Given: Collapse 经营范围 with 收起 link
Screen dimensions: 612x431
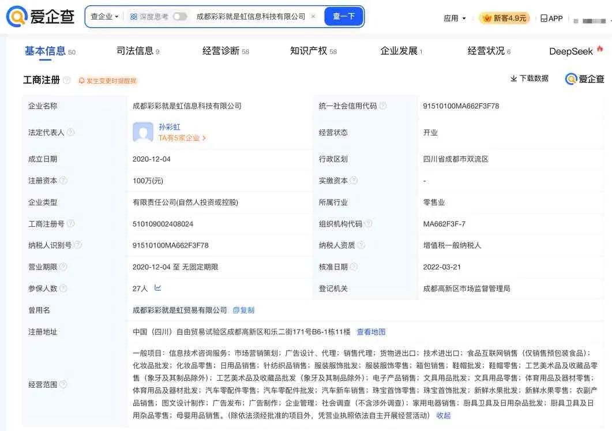Looking at the screenshot, I should [x=443, y=415].
